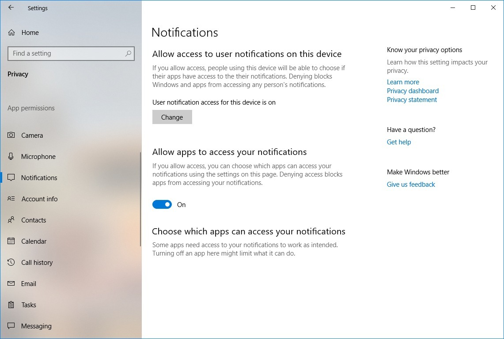
Task: Click the Camera sidebar icon
Action: 11,135
